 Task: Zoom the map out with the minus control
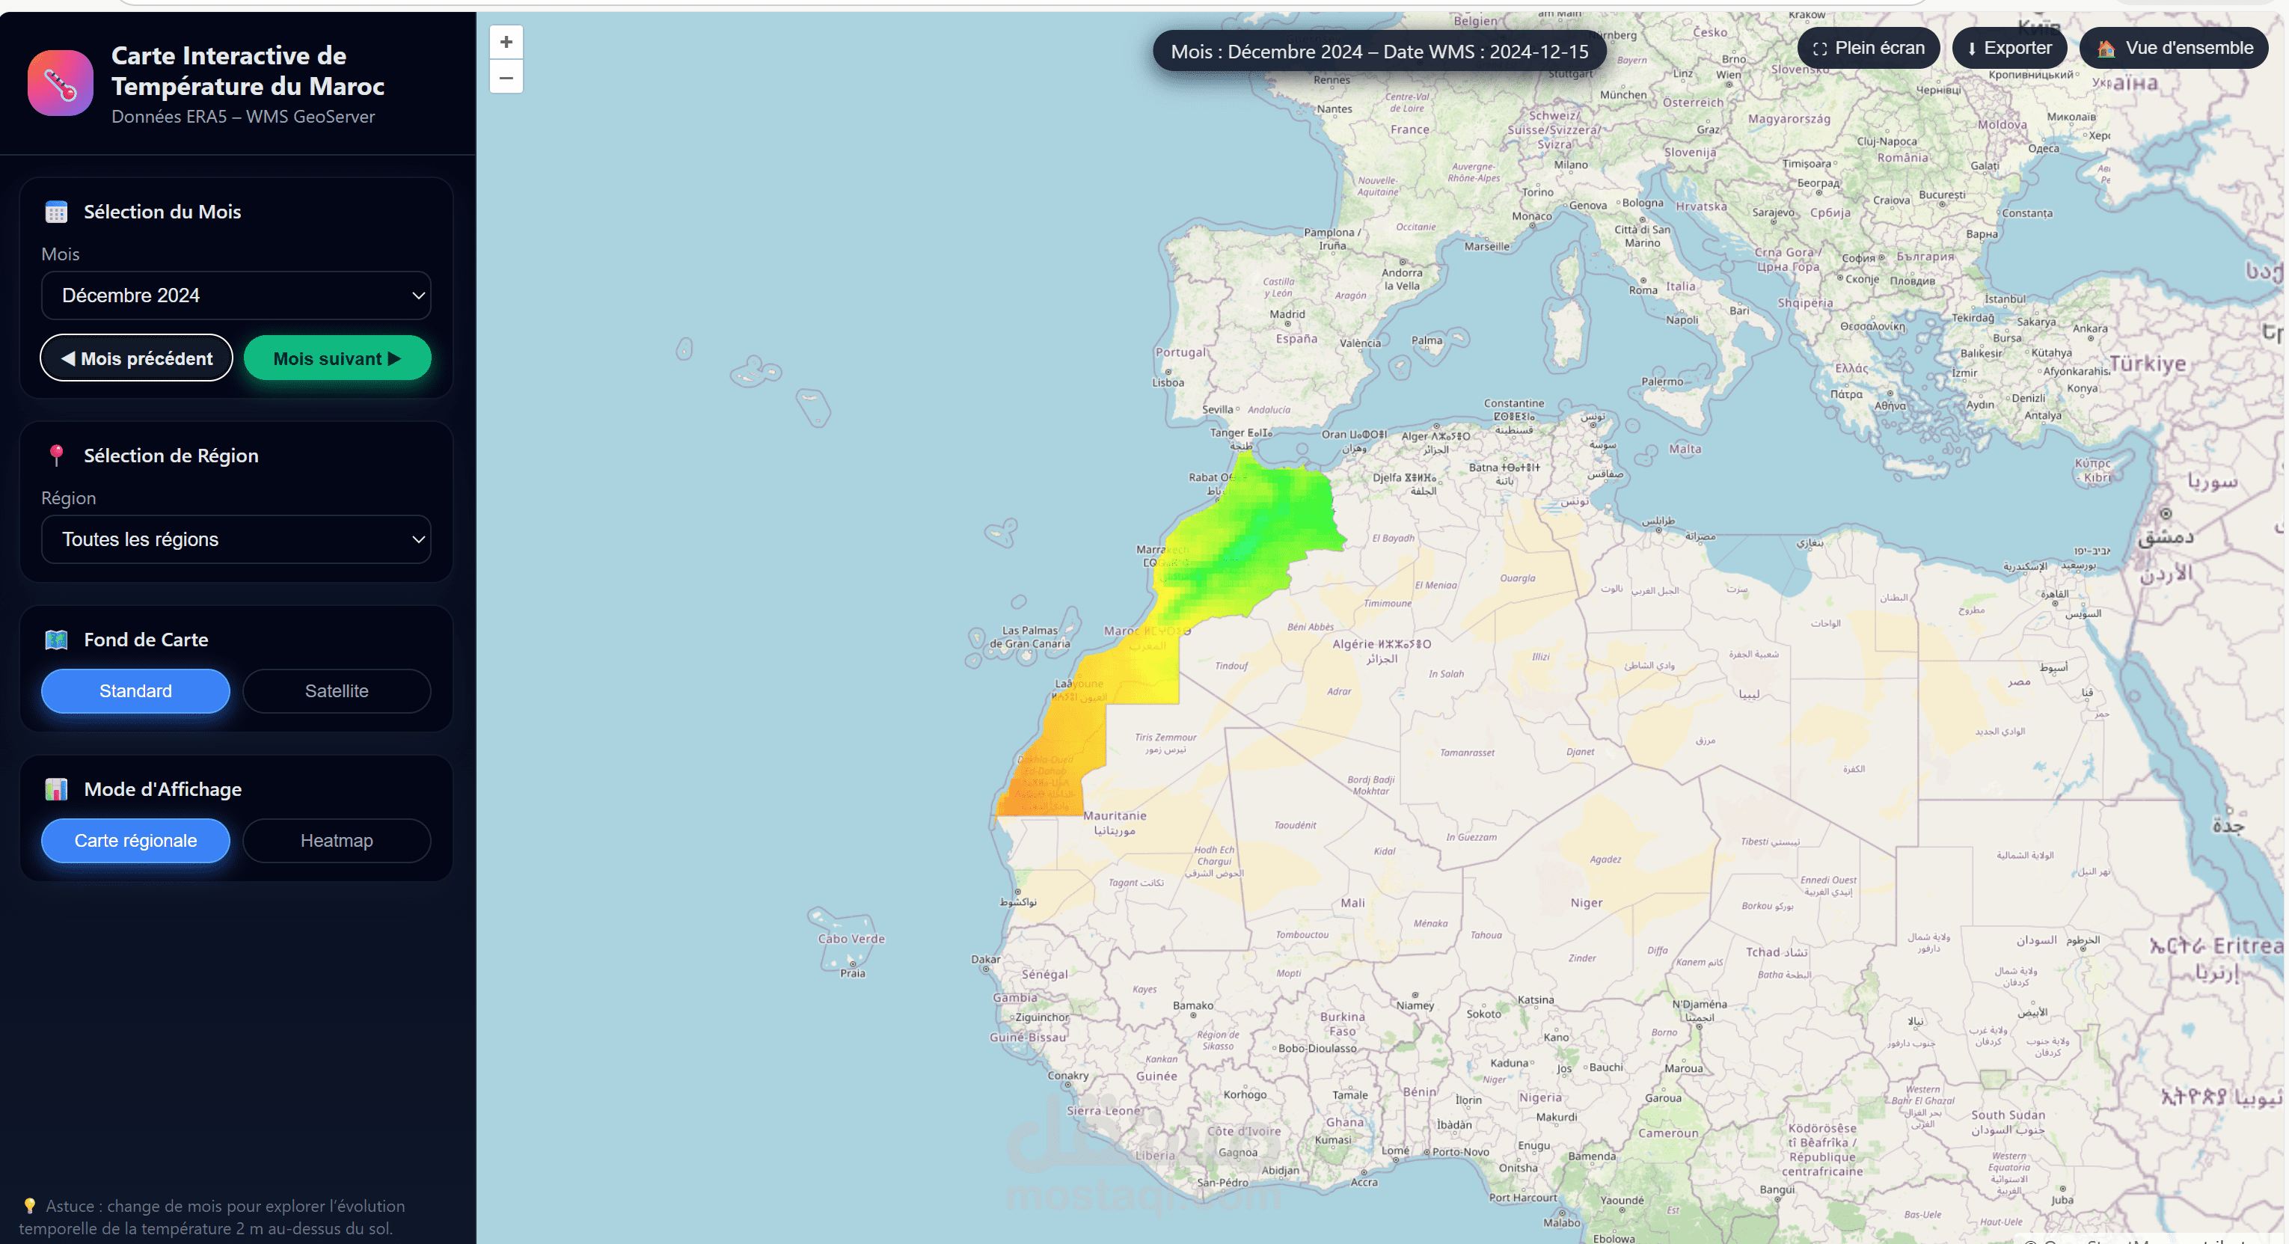click(x=506, y=77)
